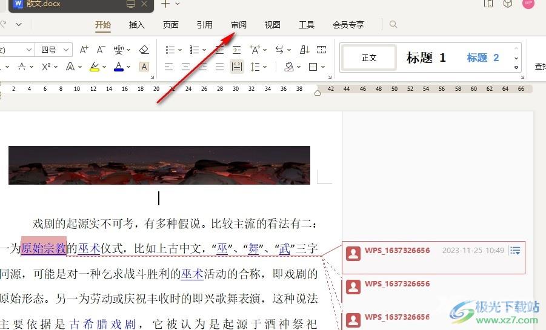Open Chinese layout character scaling tool
The width and height of the screenshot is (546, 330).
(x=255, y=50)
